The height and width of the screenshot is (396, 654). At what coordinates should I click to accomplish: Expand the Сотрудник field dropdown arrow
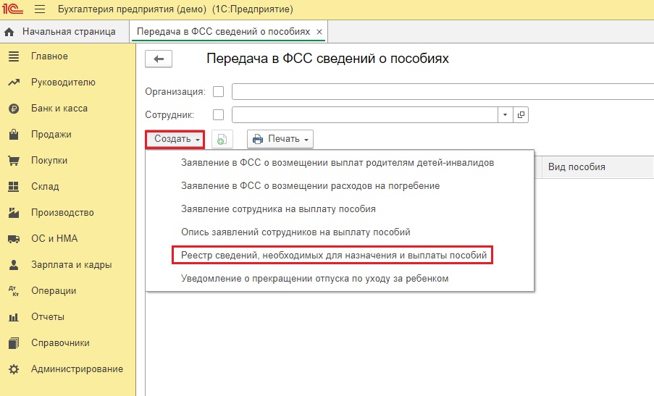pyautogui.click(x=505, y=114)
